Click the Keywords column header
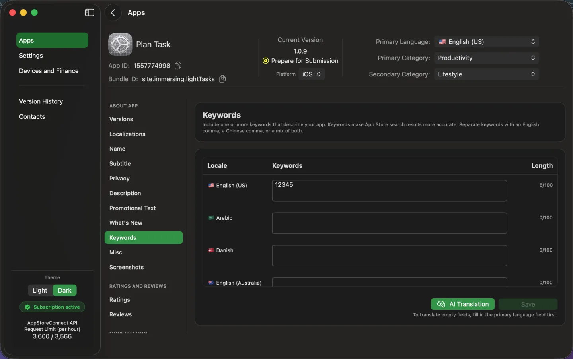This screenshot has width=573, height=359. [287, 166]
